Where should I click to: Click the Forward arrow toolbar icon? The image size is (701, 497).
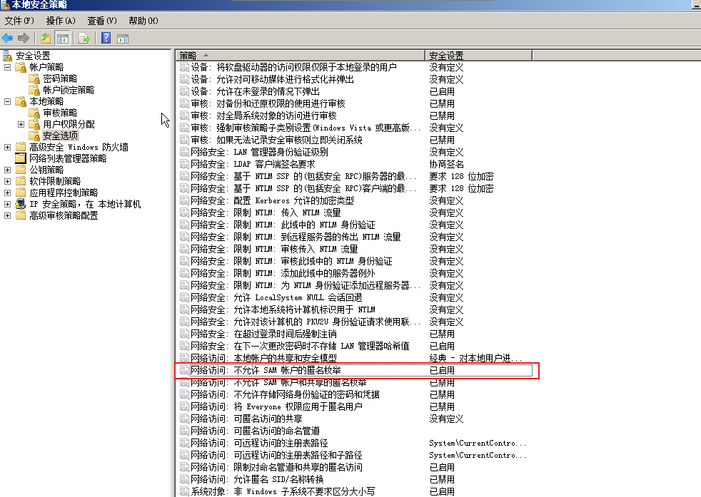tap(24, 39)
